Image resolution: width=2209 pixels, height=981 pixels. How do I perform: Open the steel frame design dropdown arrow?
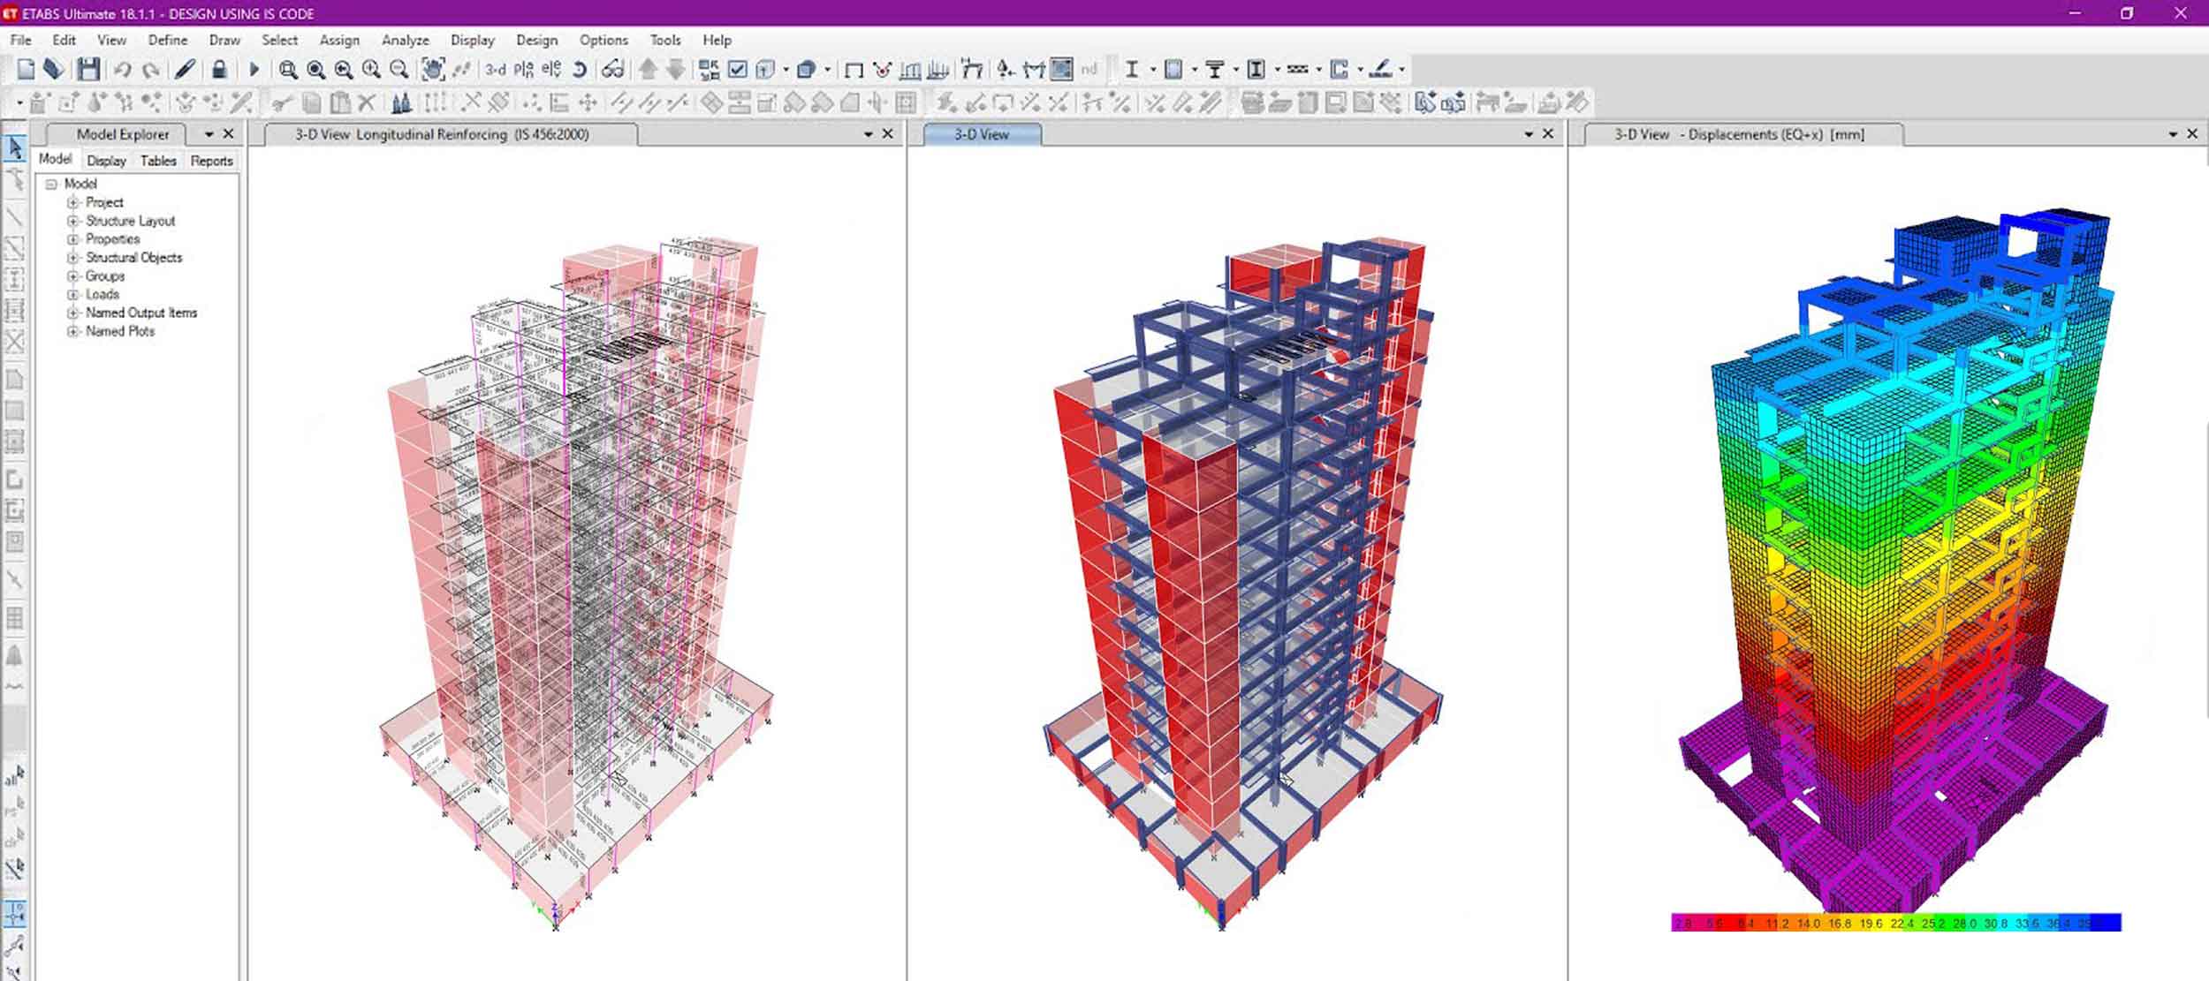pos(1152,69)
